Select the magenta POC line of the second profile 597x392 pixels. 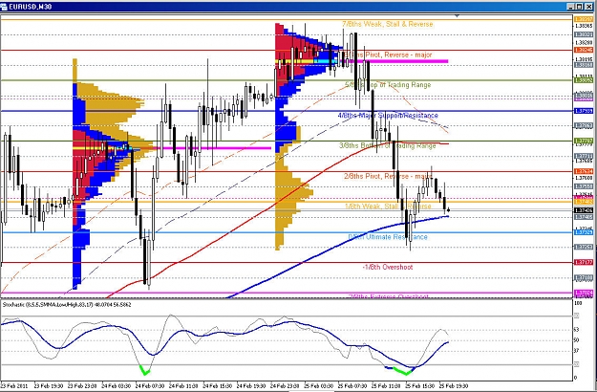pyautogui.click(x=396, y=61)
